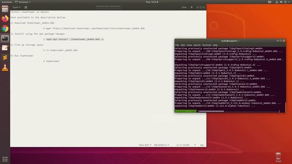Click the power icon in the top bar

click(x=285, y=2)
